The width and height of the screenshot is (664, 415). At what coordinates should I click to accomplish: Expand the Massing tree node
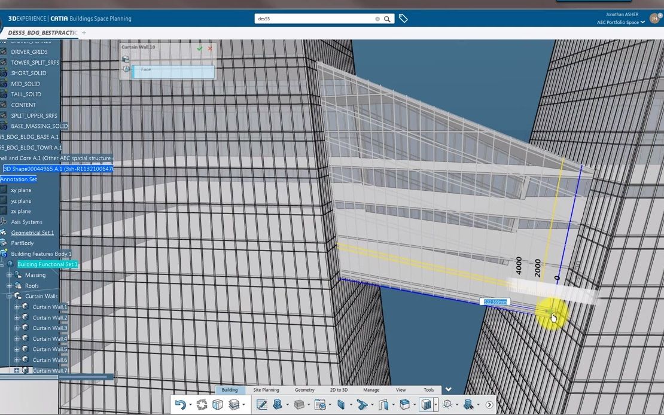[x=9, y=275]
